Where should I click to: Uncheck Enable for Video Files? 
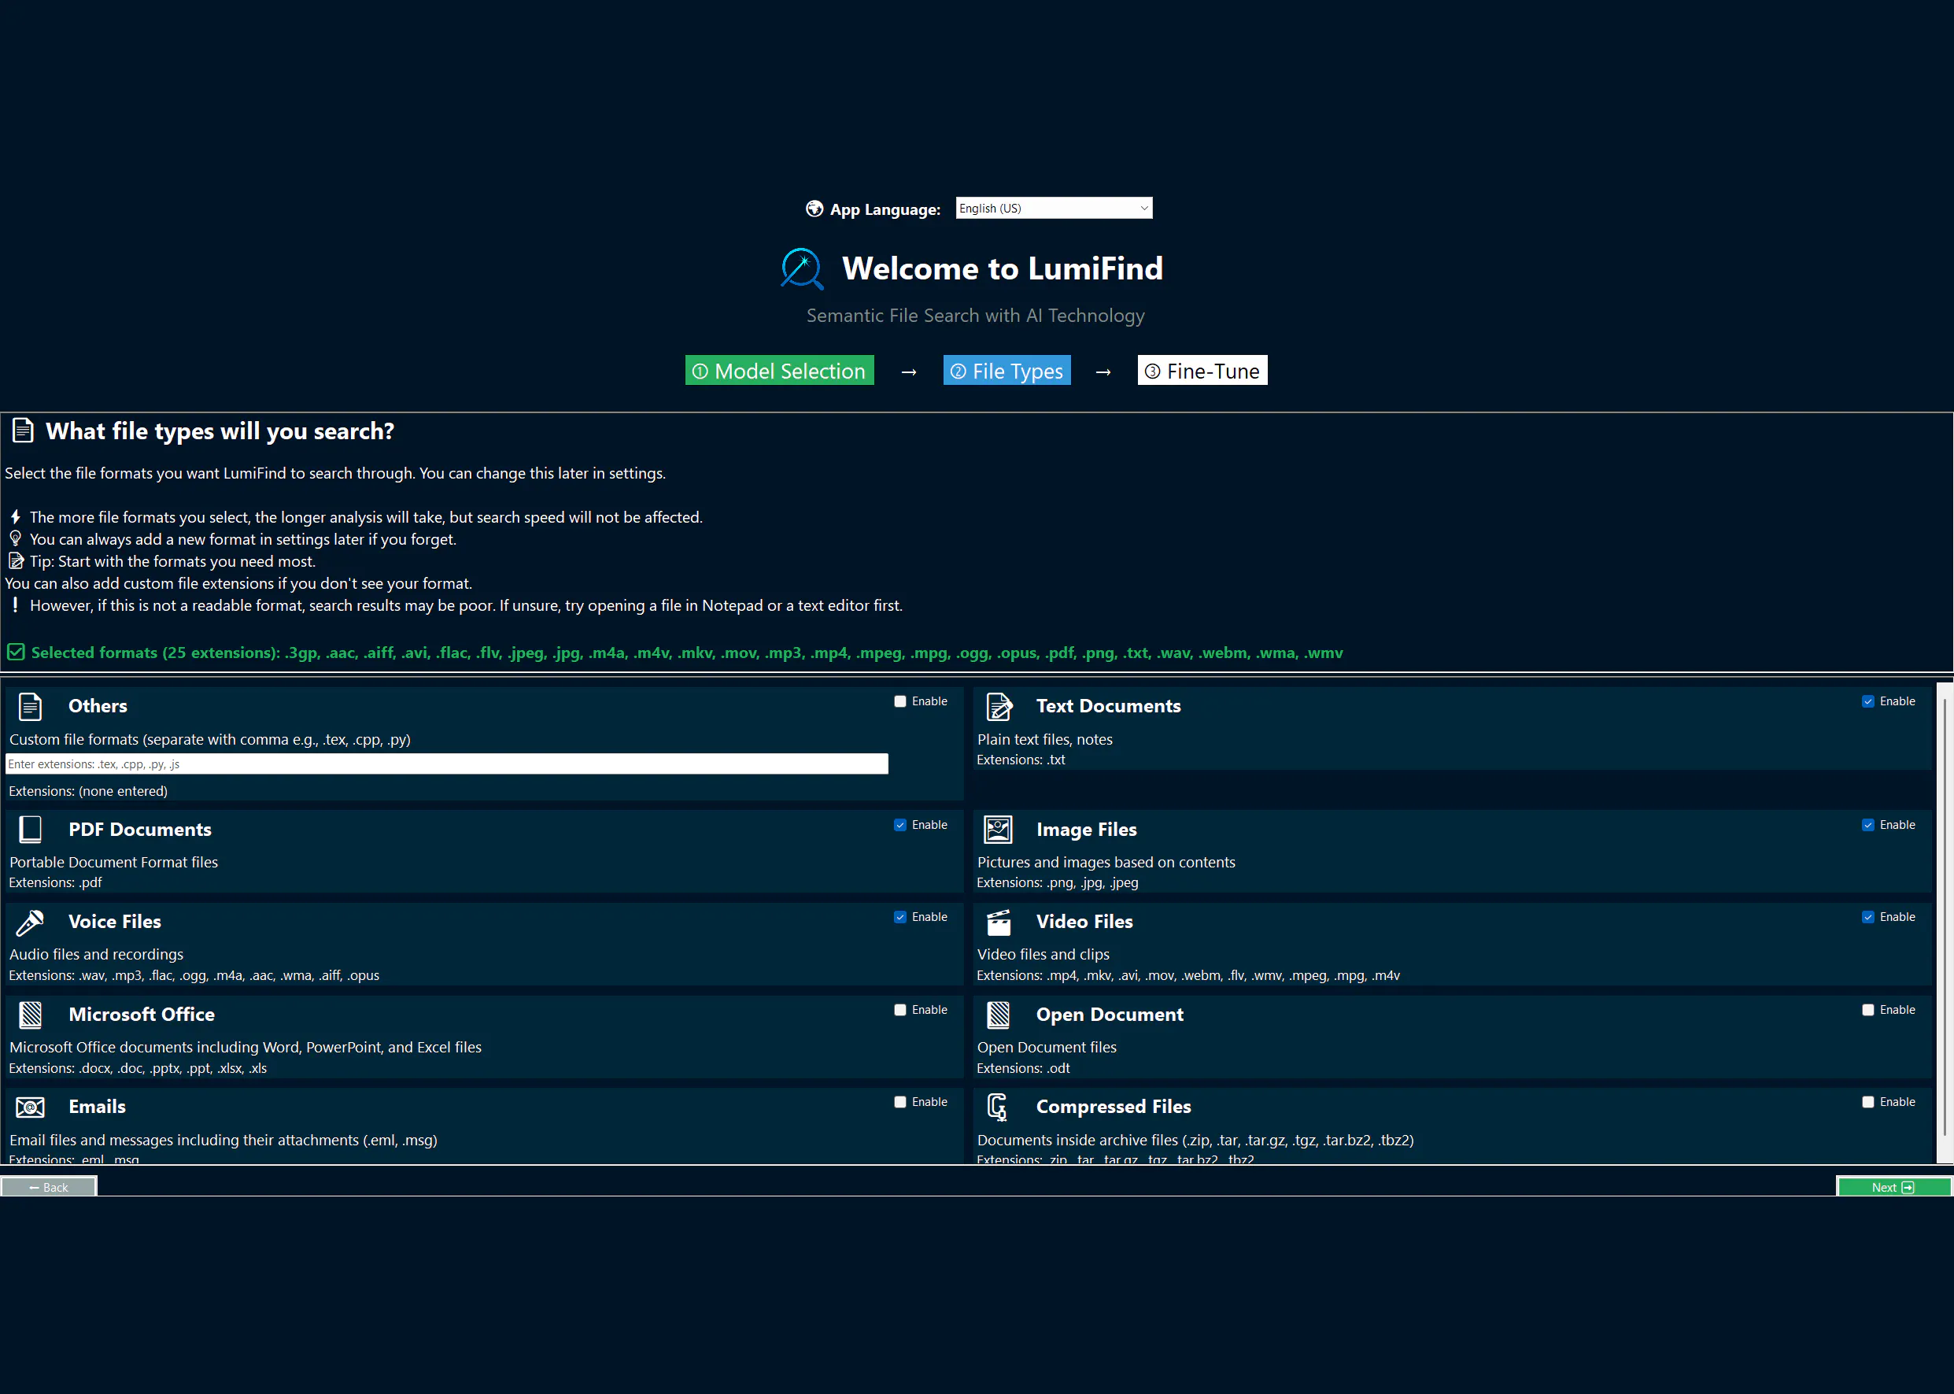(1867, 917)
